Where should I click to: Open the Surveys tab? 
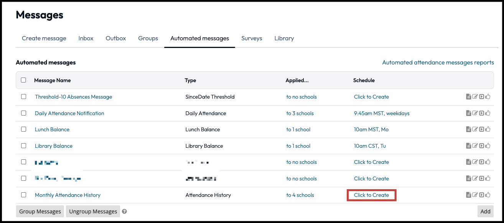252,38
